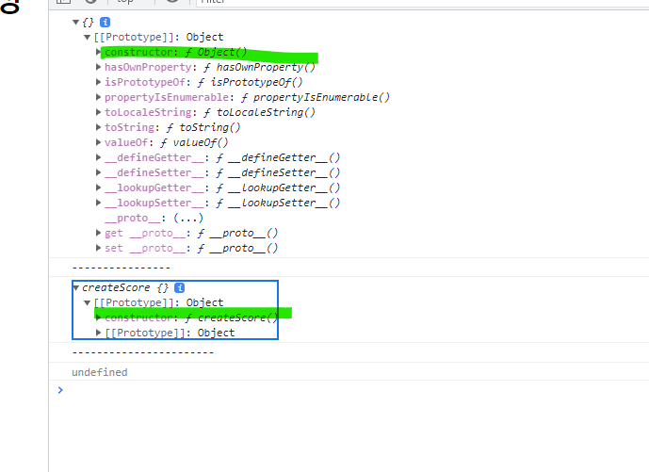Expand the isPrototypeOf function entry
649x472 pixels.
tap(98, 82)
